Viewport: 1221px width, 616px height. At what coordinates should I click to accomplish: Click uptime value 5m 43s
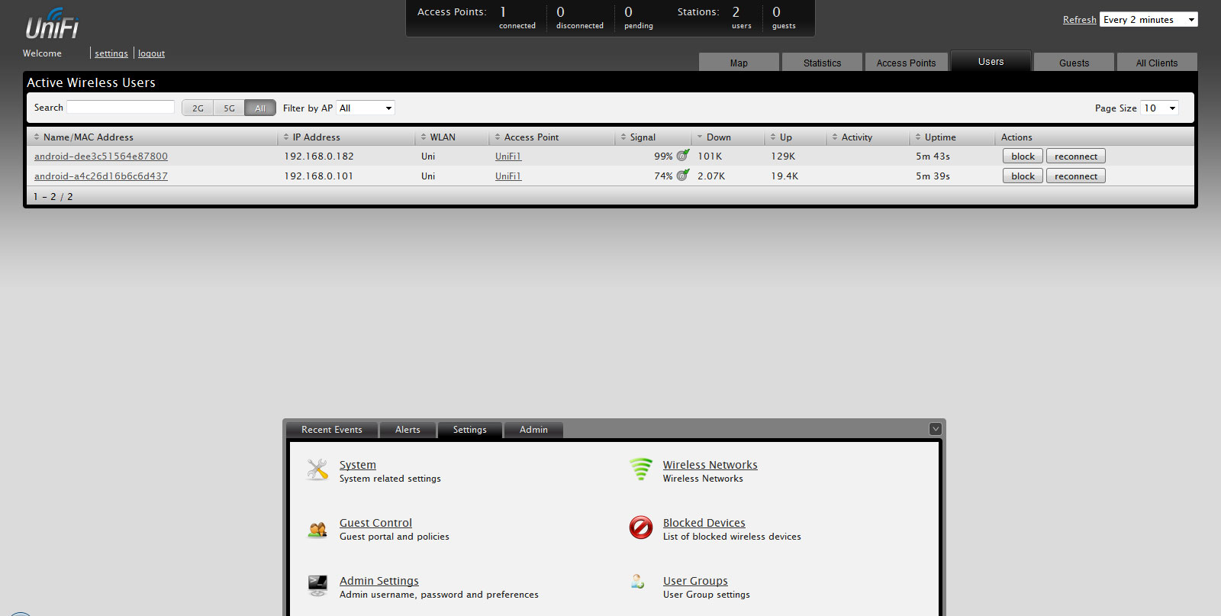tap(933, 156)
